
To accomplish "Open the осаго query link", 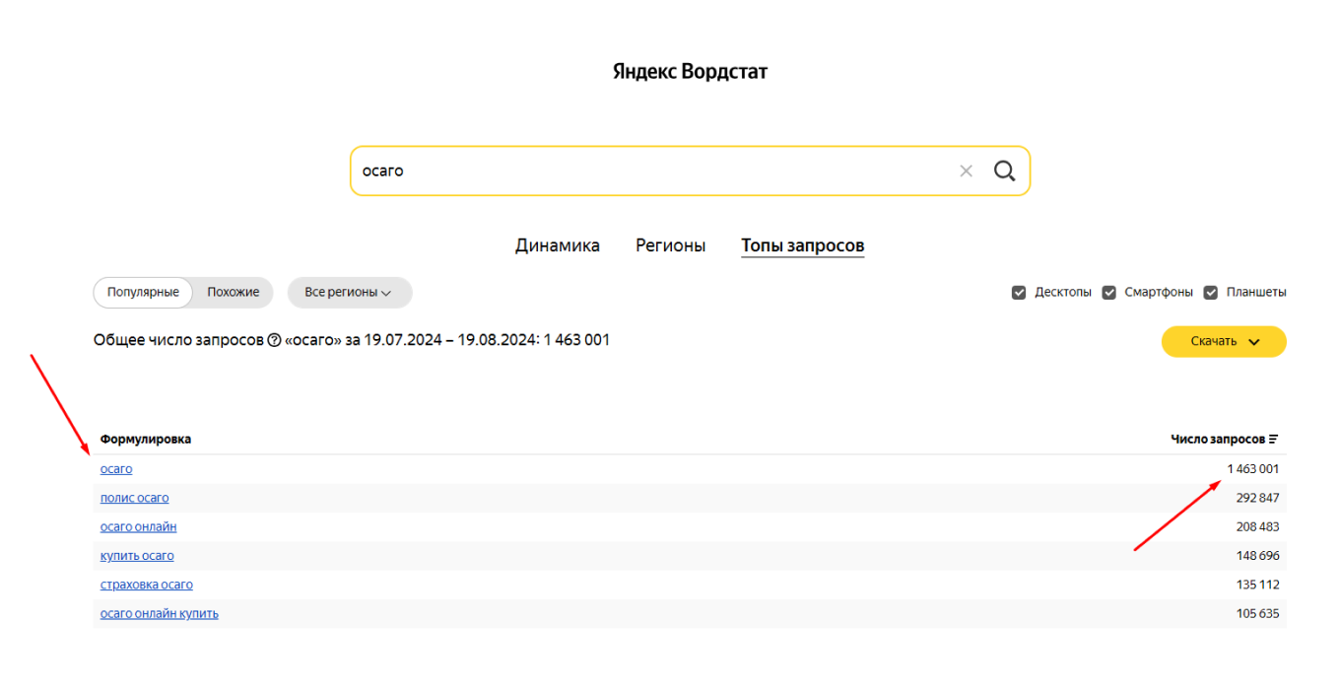I will coord(116,469).
